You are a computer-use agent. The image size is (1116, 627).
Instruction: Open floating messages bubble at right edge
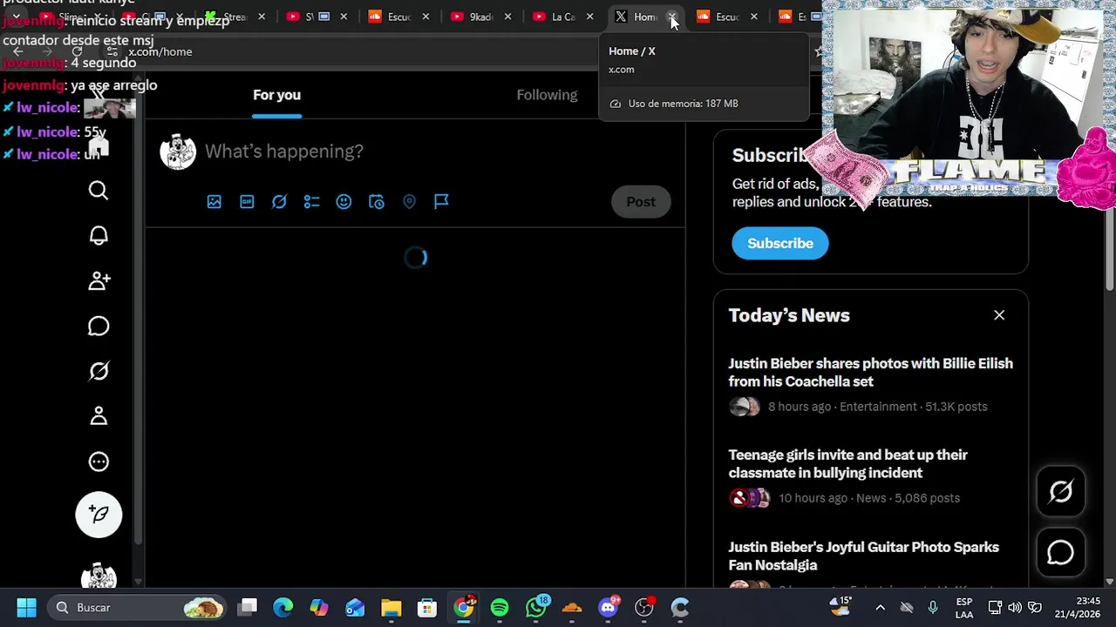[1060, 553]
